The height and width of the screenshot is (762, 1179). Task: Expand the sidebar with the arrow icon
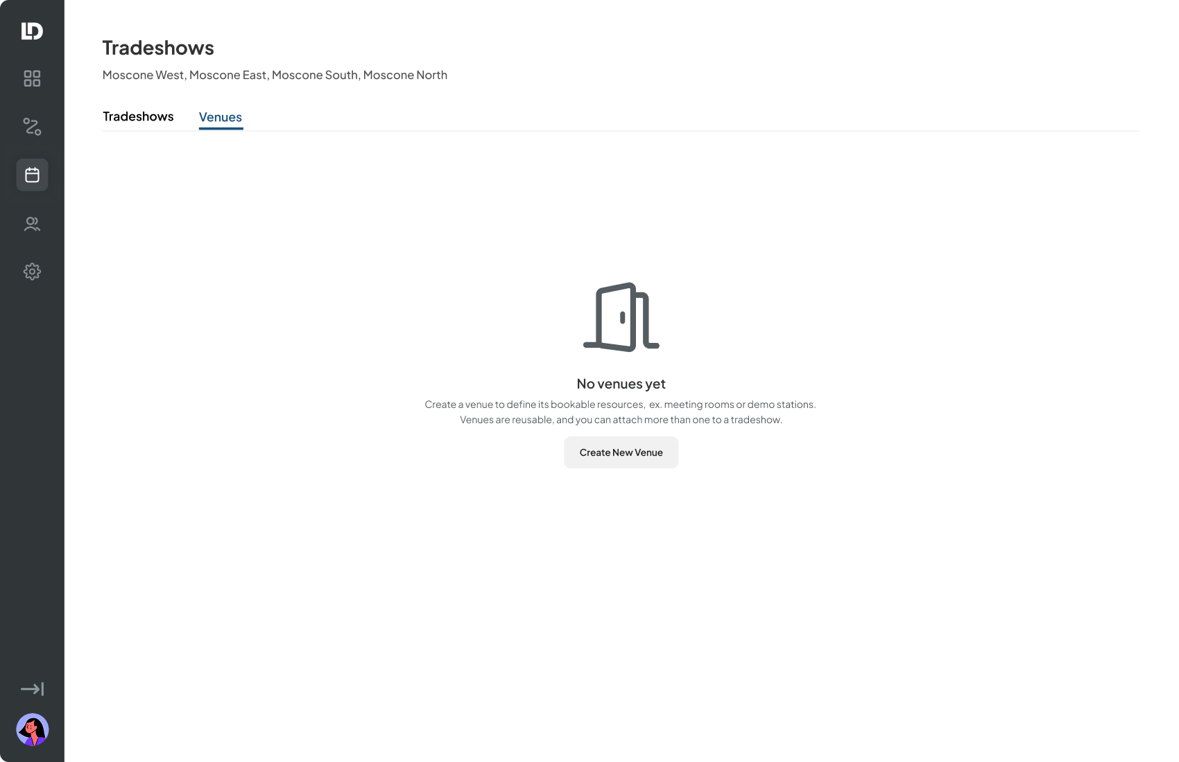click(32, 689)
